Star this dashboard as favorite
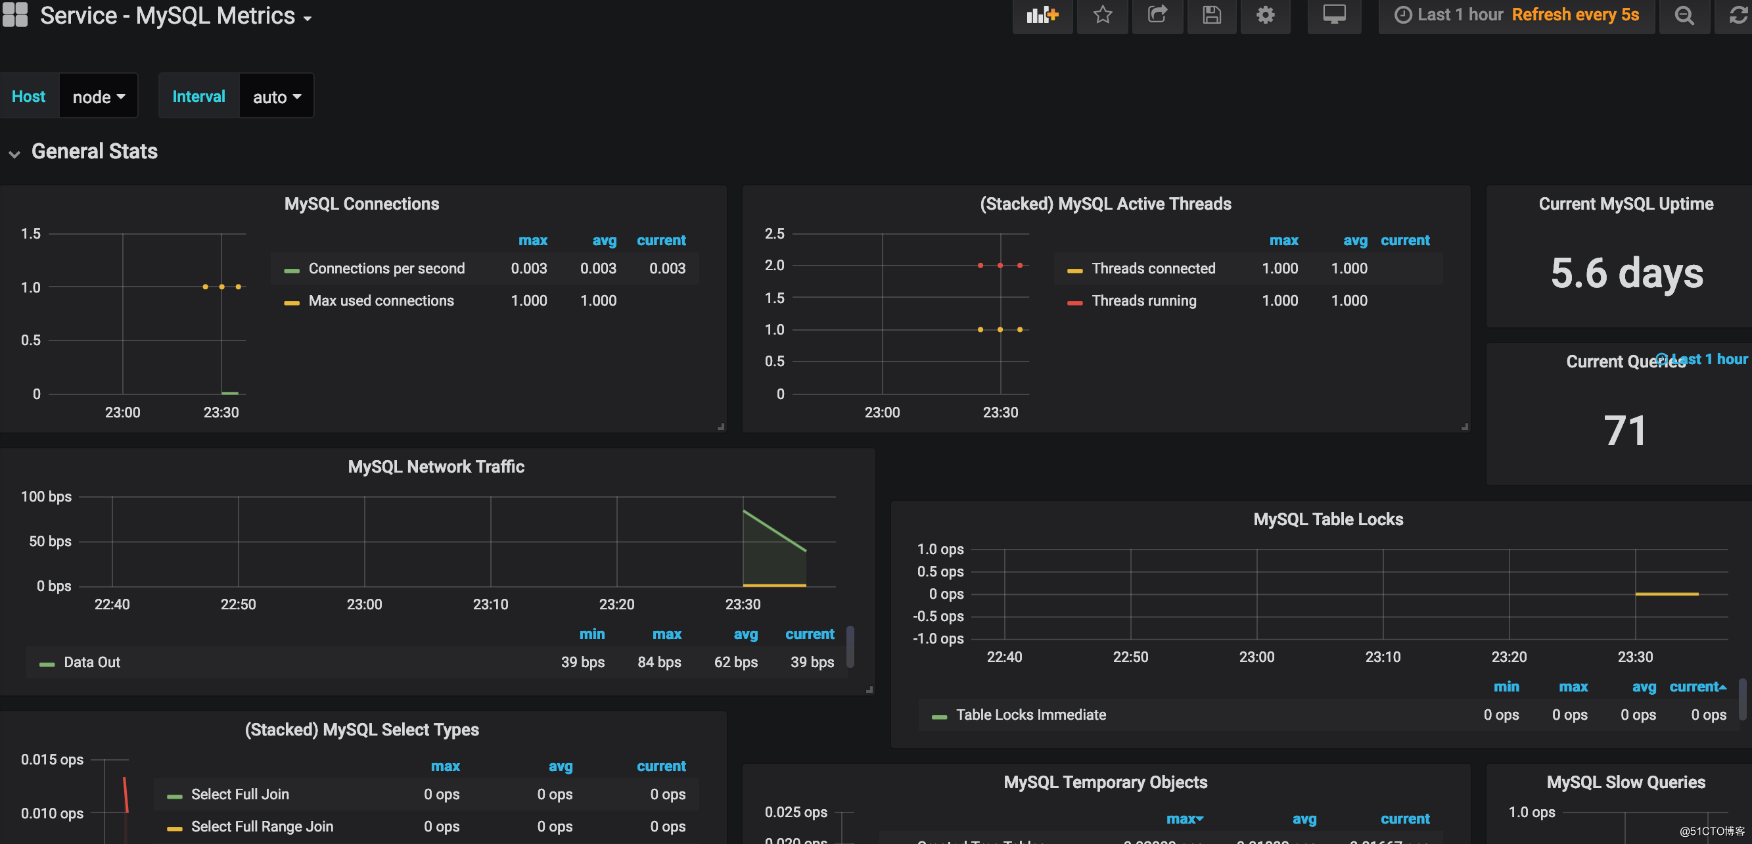The height and width of the screenshot is (844, 1752). [1103, 15]
